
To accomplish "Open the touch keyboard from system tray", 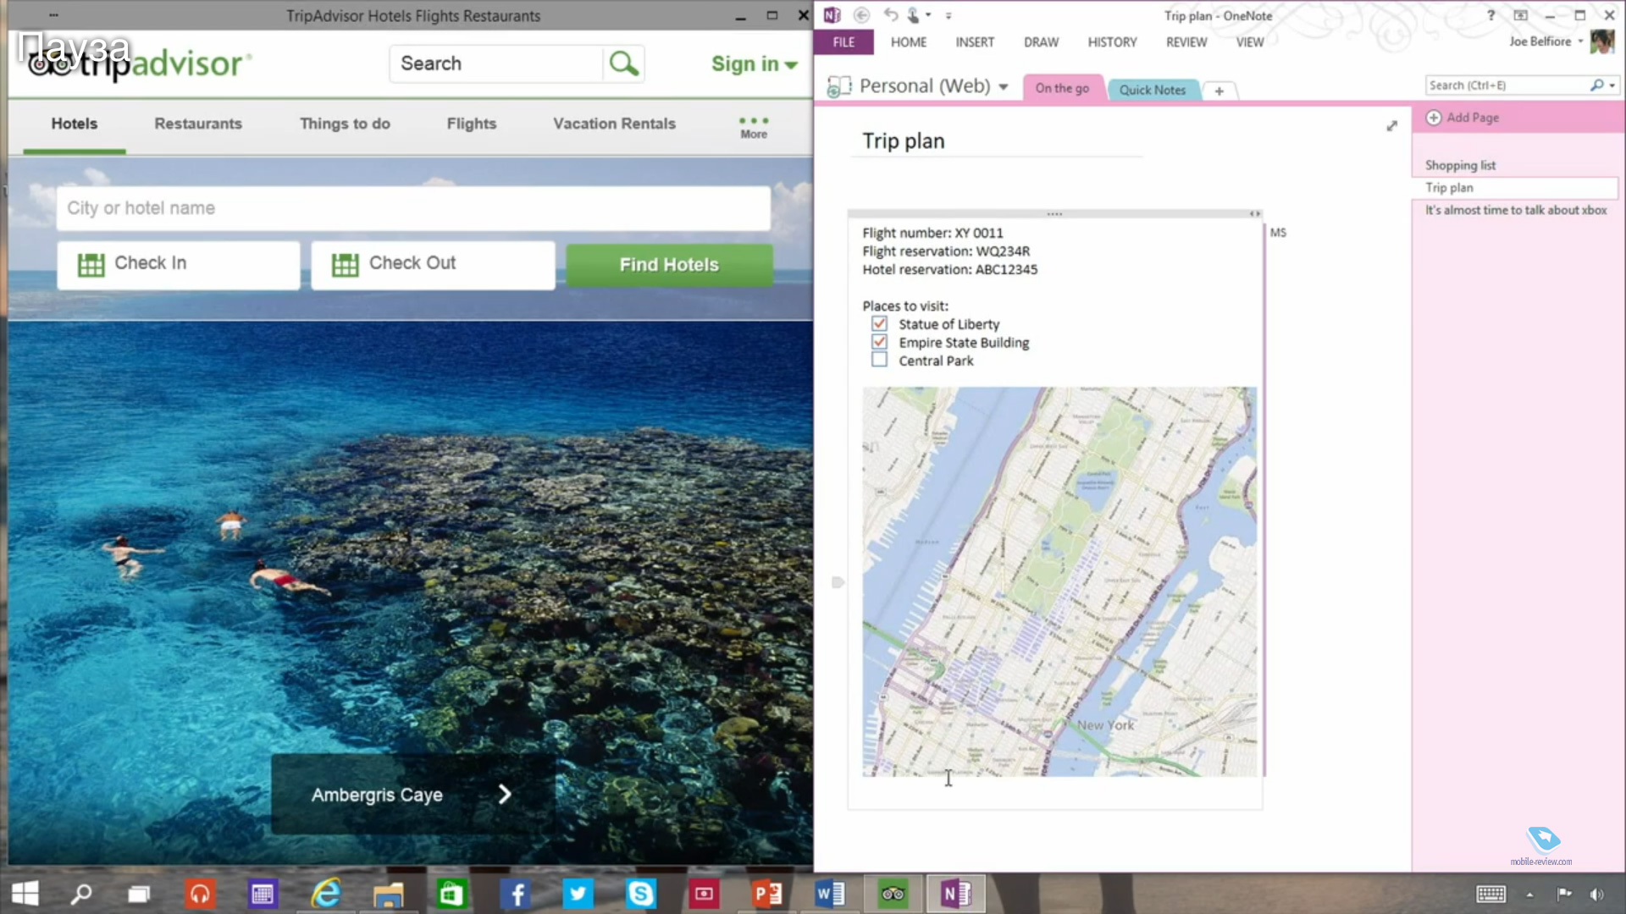I will pos(1490,894).
